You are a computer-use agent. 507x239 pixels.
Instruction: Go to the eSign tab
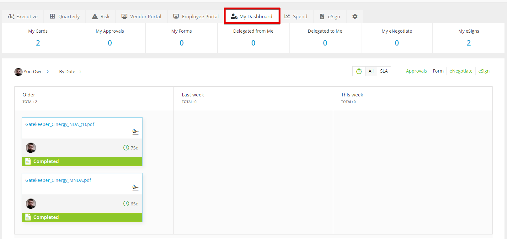coord(330,16)
